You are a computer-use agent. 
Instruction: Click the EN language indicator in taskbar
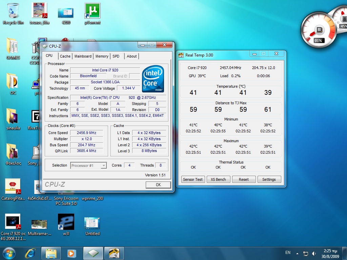tap(288, 253)
